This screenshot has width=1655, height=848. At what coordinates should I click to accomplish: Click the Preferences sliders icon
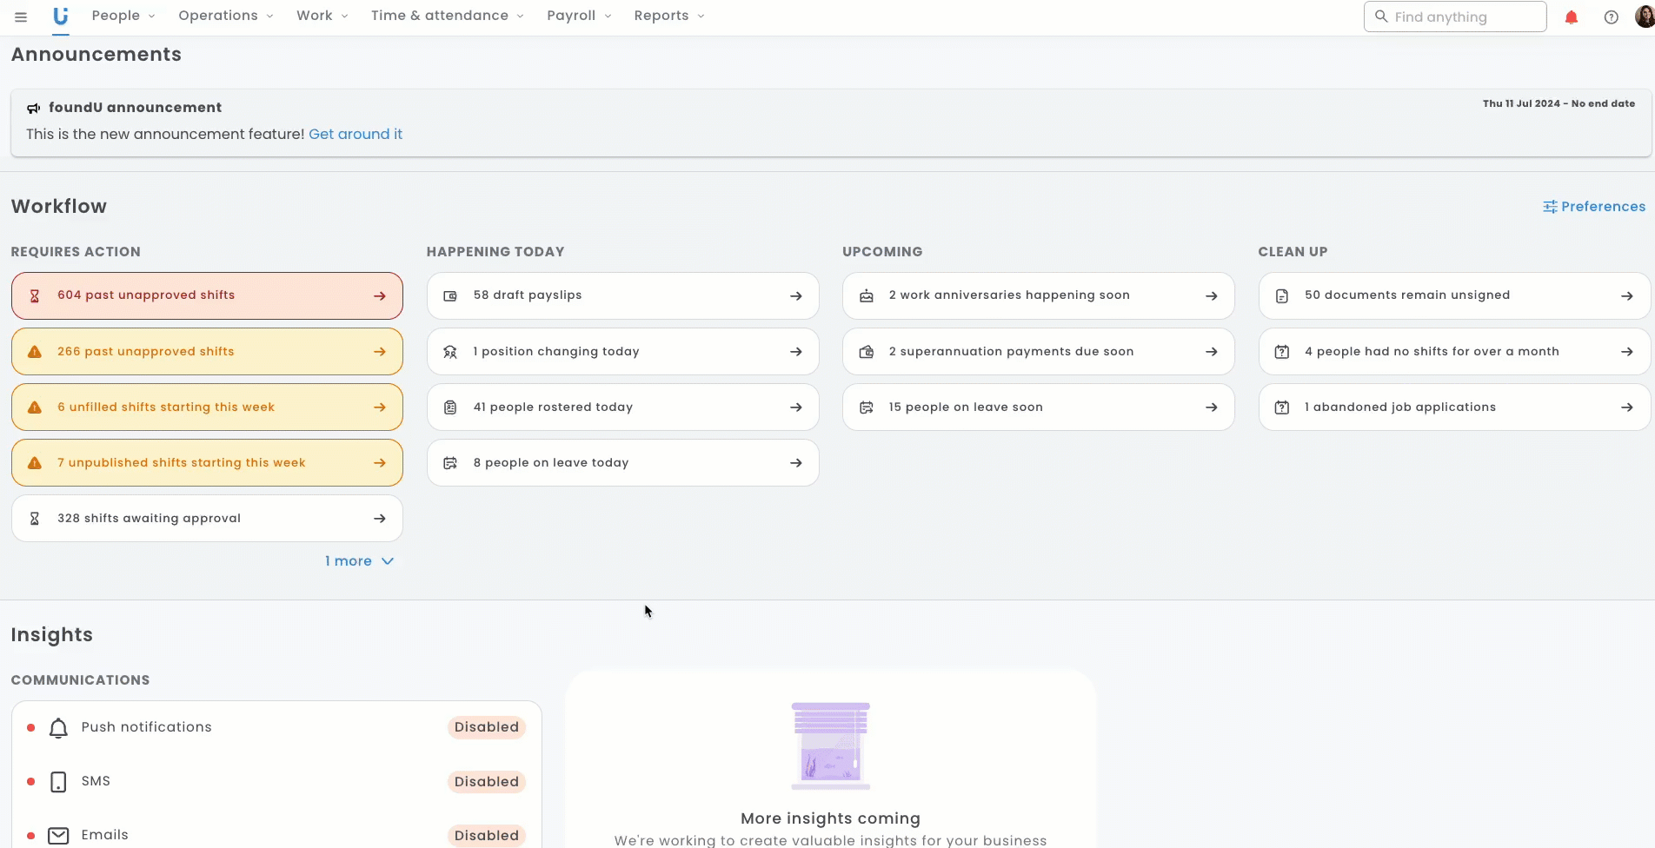pyautogui.click(x=1550, y=207)
